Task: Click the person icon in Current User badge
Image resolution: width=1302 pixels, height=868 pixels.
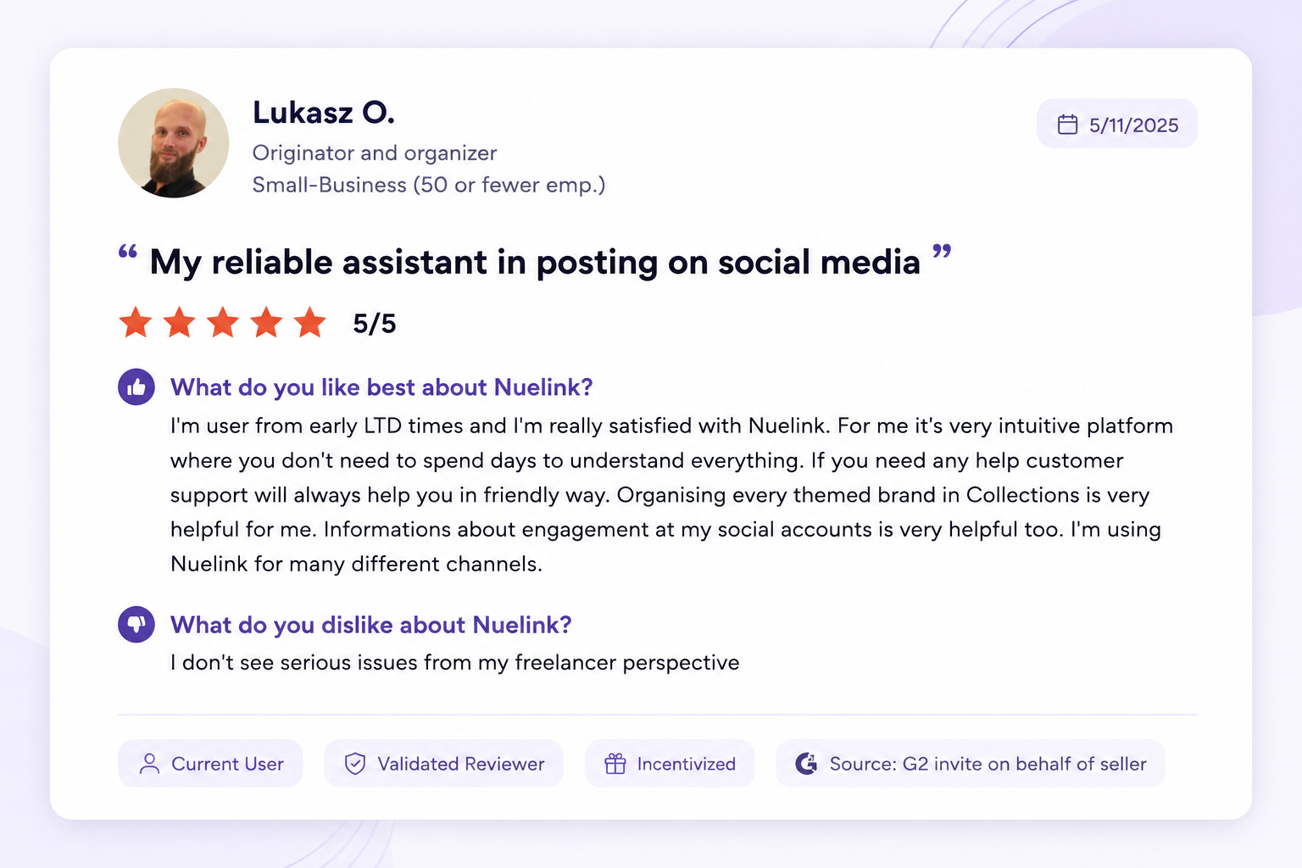Action: tap(149, 764)
